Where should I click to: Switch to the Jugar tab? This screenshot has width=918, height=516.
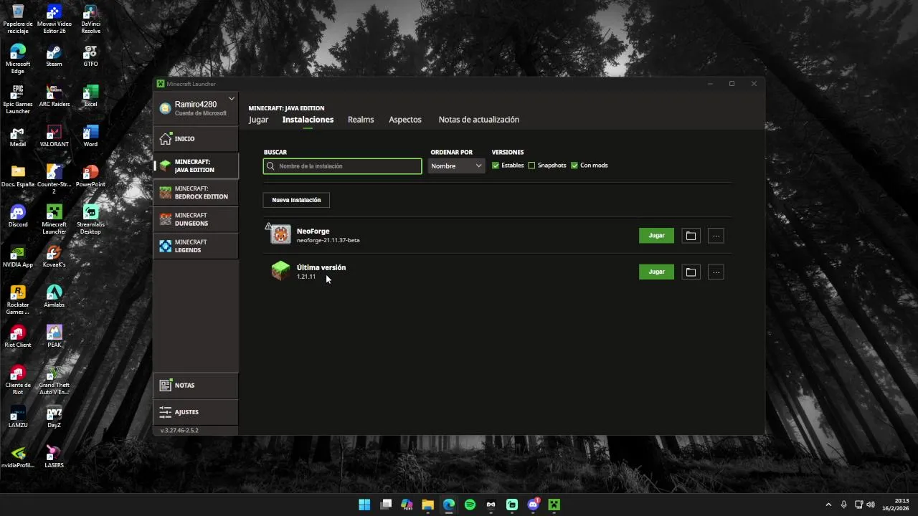pyautogui.click(x=258, y=120)
